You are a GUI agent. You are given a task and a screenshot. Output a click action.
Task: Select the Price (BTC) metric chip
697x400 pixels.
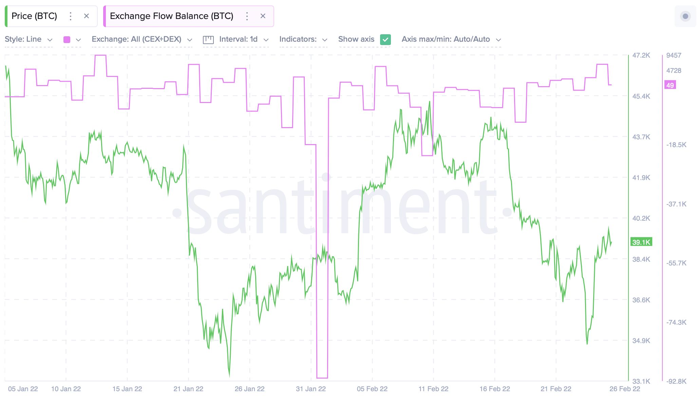tap(34, 16)
